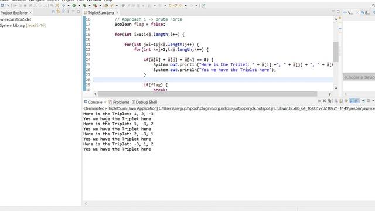Click the Run With Coverage toolbar icon
This screenshot has height=211, width=375.
point(84,5)
